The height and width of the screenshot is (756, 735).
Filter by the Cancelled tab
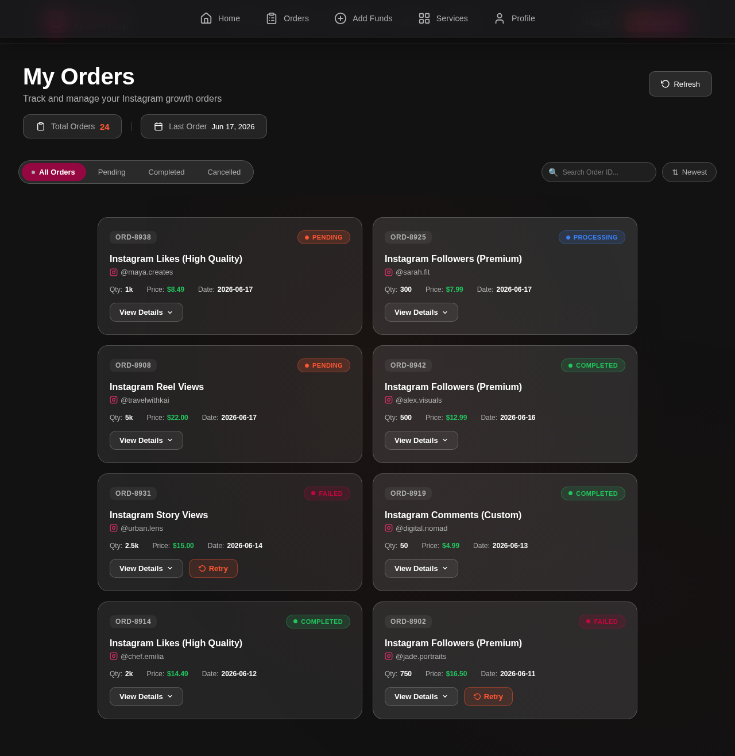click(224, 172)
